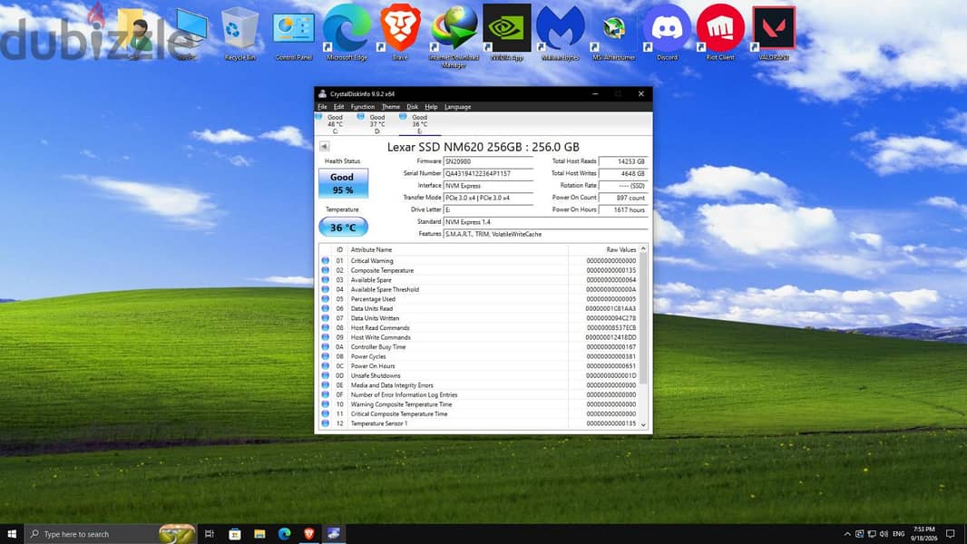
Task: Open the Function menu
Action: tap(363, 107)
